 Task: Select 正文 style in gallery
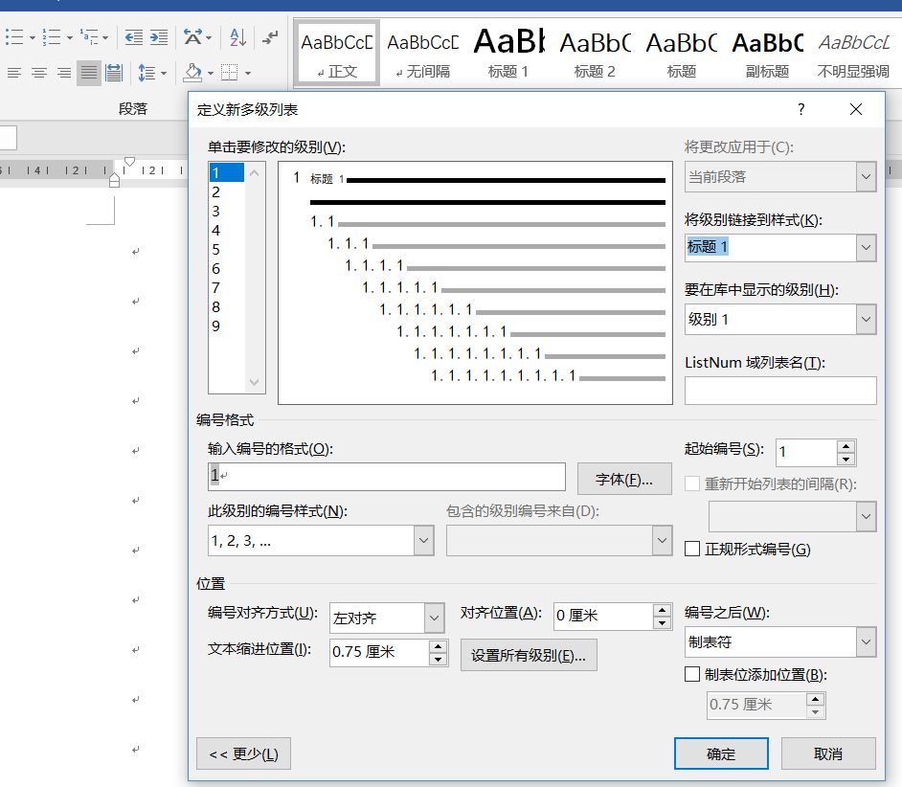click(337, 54)
